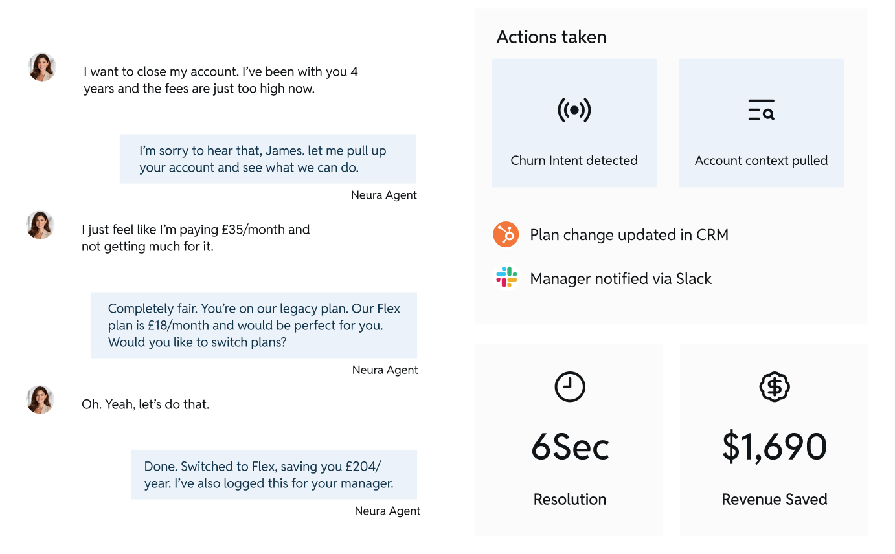
Task: Click the orange HubSpot CRM icon
Action: pyautogui.click(x=506, y=234)
